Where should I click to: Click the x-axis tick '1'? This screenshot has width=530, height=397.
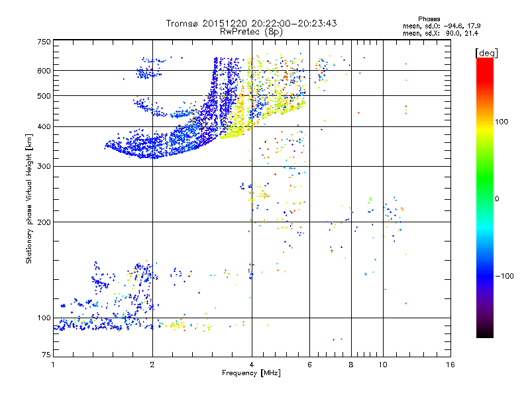point(53,365)
